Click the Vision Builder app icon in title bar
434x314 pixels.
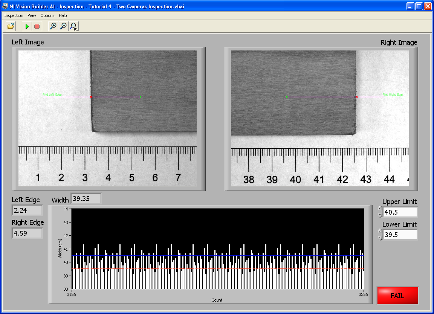(x=5, y=6)
